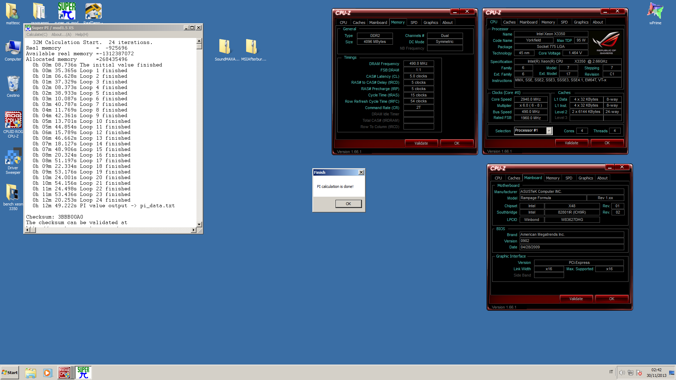Click Validate in the Memory CPU-Z window
The image size is (676, 380).
(421, 143)
